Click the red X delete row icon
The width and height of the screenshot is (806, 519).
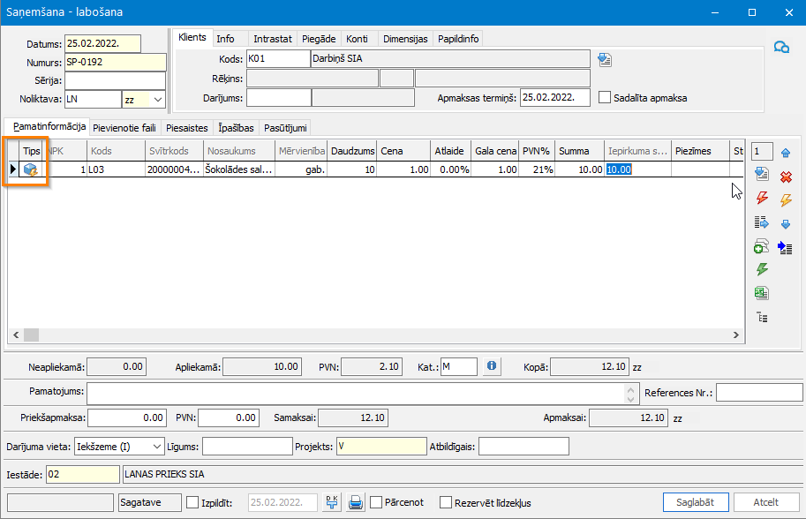(x=786, y=176)
